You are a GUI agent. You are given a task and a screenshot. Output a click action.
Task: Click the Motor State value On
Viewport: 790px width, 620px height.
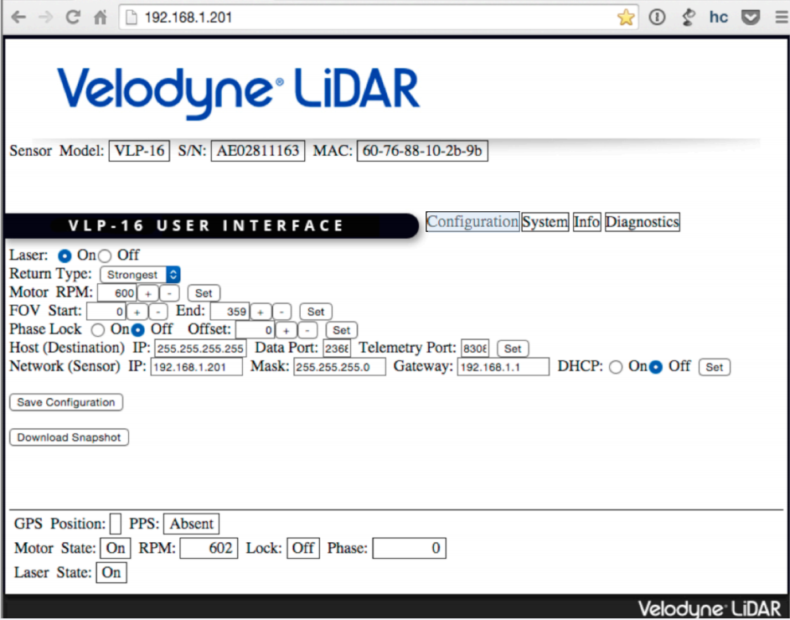click(x=116, y=549)
